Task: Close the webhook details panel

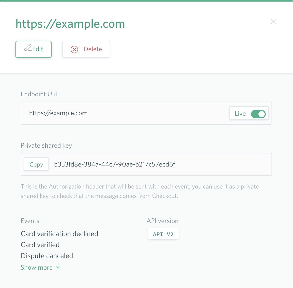Action: point(273,21)
